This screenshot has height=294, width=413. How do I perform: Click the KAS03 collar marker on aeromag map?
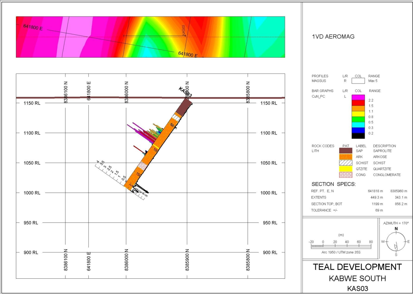185,36
